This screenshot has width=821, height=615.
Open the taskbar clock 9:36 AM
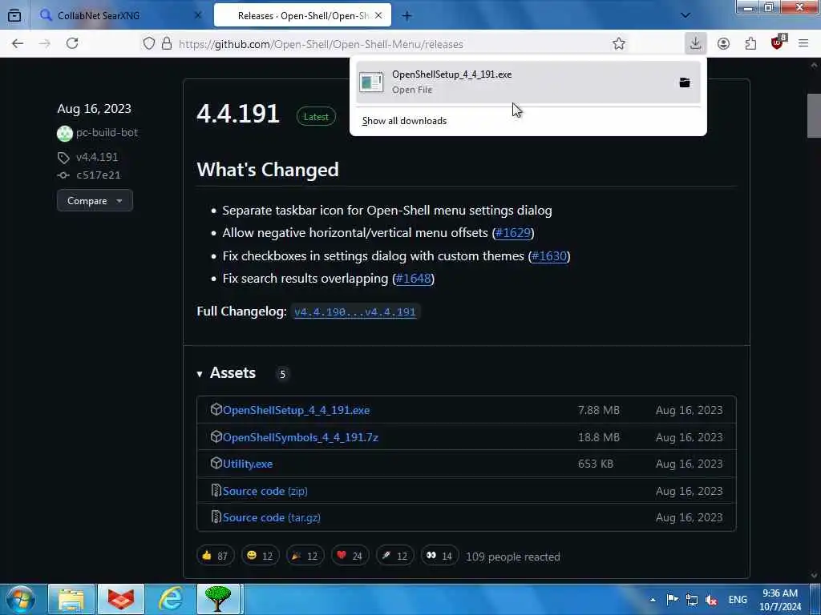[x=780, y=600]
